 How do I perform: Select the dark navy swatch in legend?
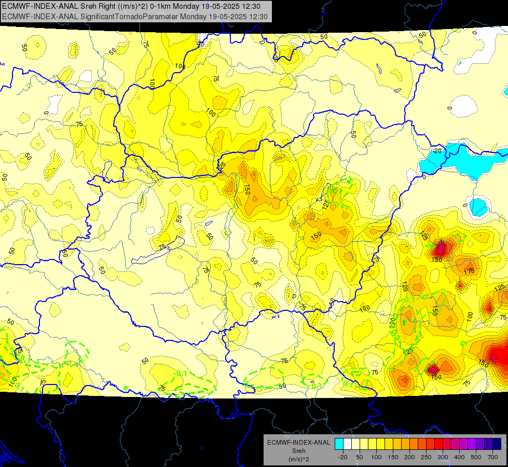[x=497, y=444]
